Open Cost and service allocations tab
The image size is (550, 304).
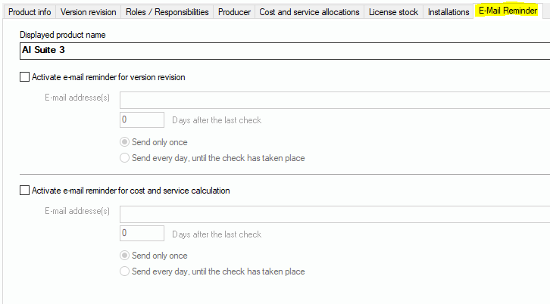pos(309,12)
